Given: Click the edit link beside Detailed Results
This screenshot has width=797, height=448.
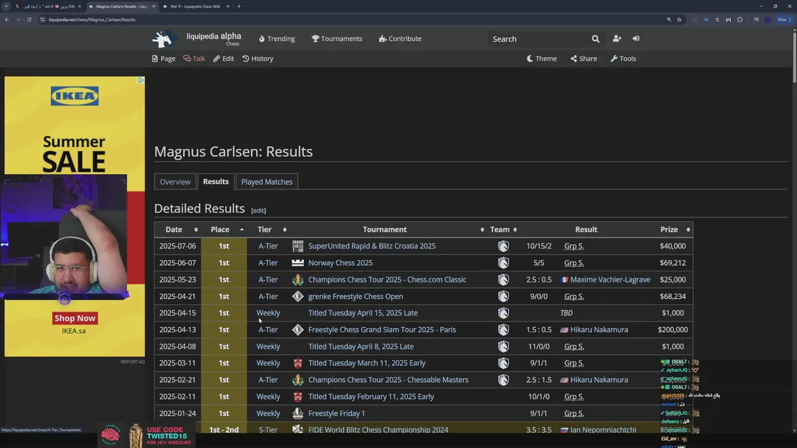Looking at the screenshot, I should click(x=258, y=210).
